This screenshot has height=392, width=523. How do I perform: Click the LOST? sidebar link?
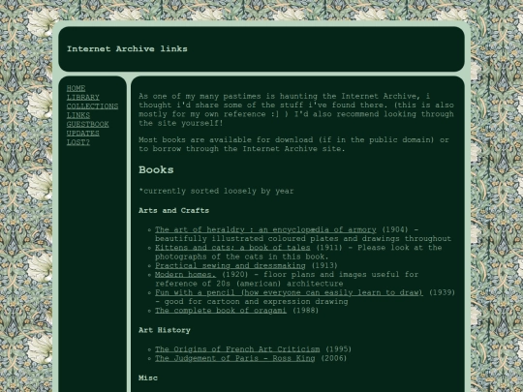78,142
